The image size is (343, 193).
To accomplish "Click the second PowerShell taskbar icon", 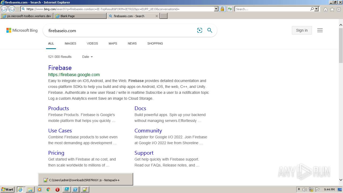I will point(76,190).
